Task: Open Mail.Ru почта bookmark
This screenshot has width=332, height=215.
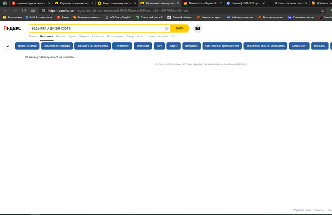Action: [39, 18]
